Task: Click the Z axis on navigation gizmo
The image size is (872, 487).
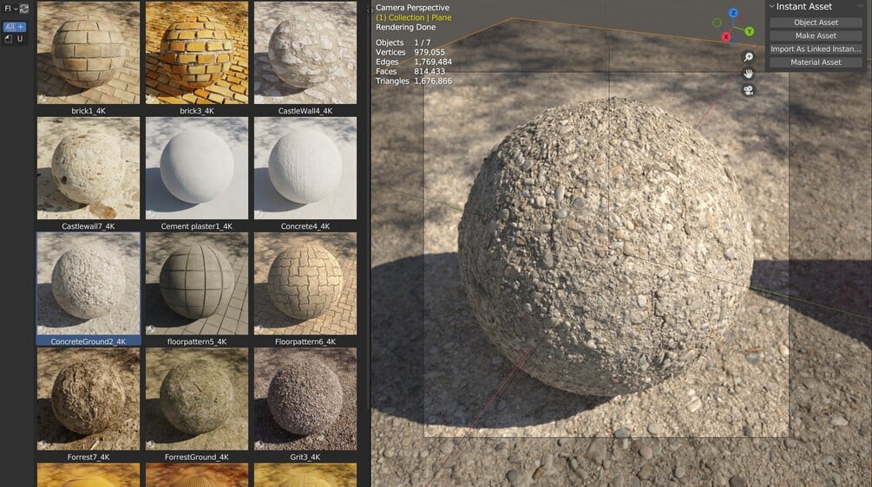Action: click(x=733, y=13)
